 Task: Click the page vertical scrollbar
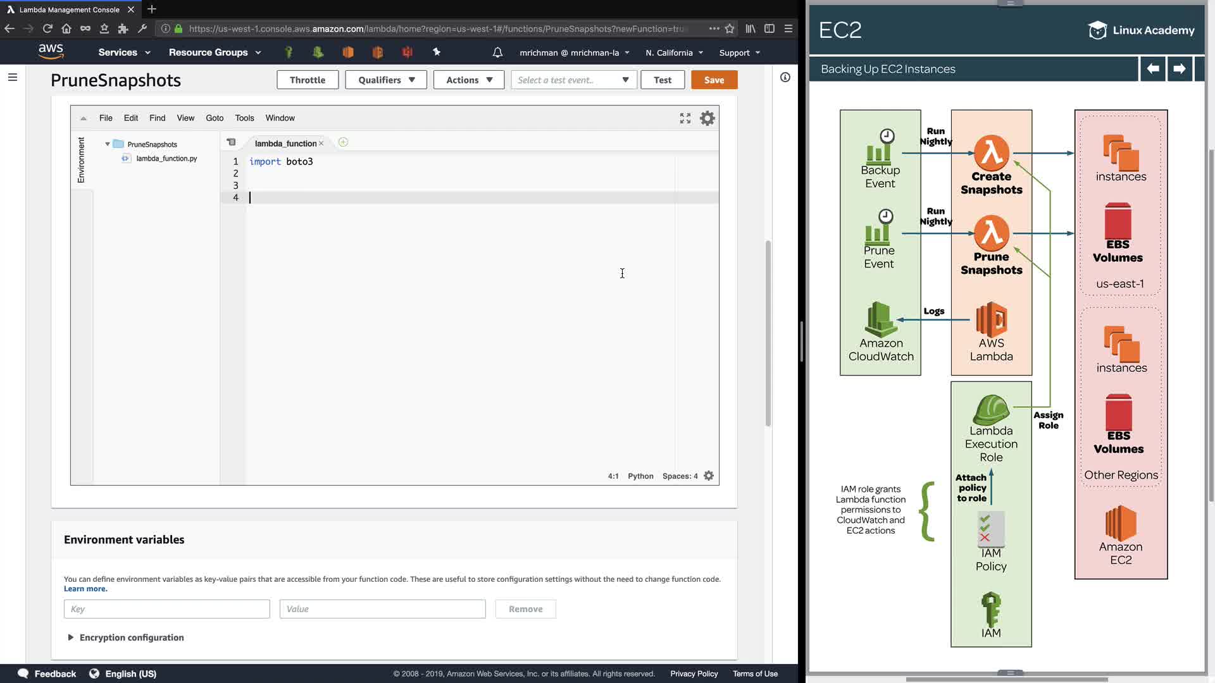[x=768, y=333]
